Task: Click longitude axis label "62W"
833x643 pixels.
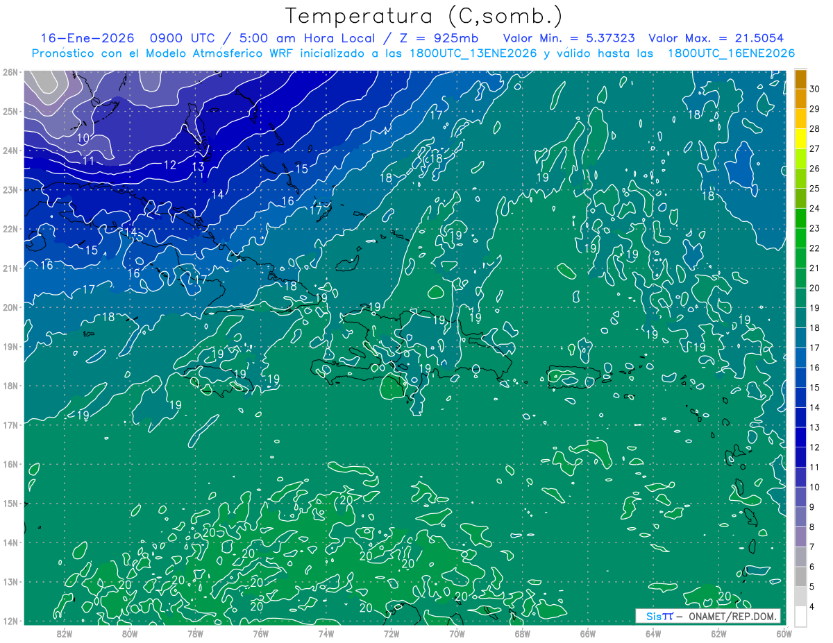Action: [718, 633]
